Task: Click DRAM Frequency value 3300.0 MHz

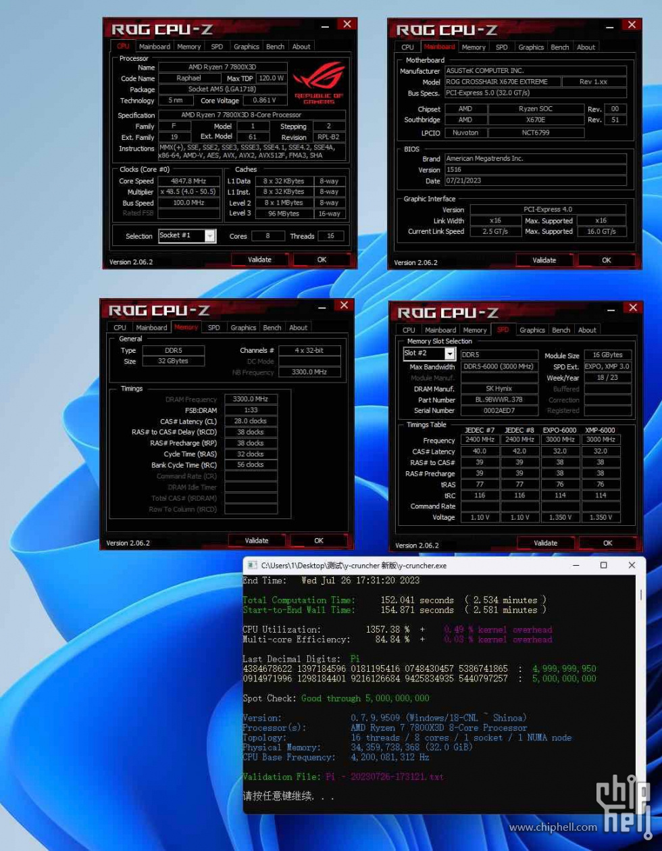Action: 251,399
